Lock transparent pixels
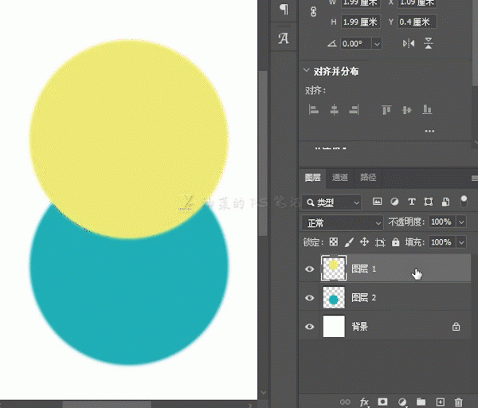Image resolution: width=478 pixels, height=408 pixels. 334,242
